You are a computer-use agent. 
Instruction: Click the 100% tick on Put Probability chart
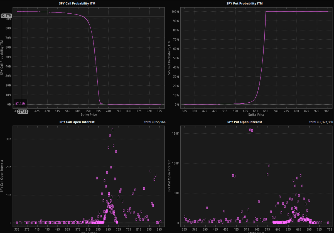click(x=175, y=12)
